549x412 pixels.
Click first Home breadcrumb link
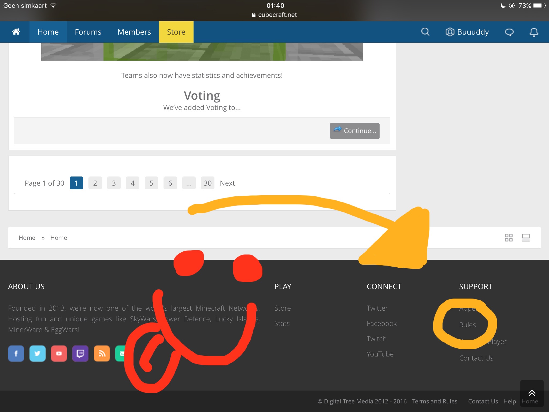27,238
